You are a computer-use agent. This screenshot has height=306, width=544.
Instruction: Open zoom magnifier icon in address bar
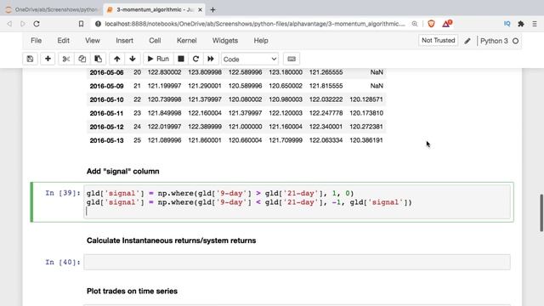415,24
